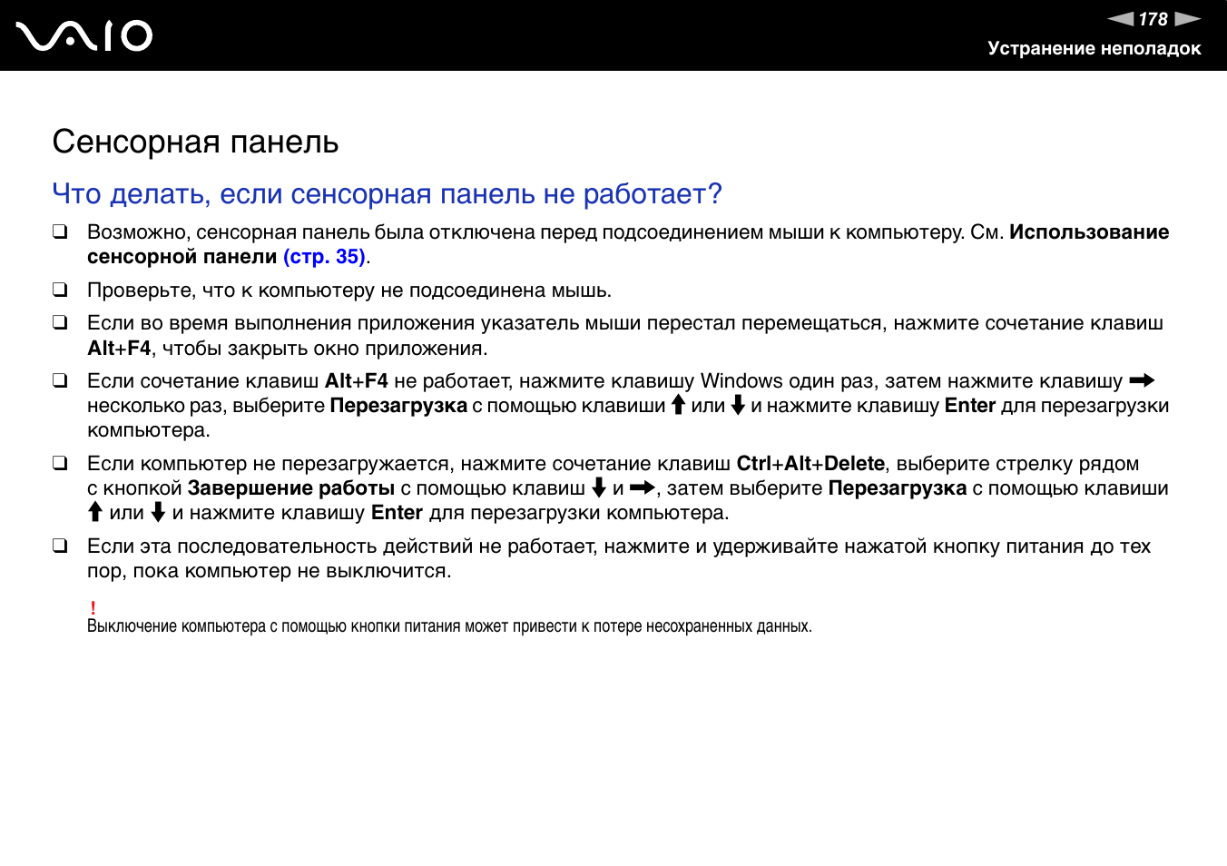The image size is (1227, 866).
Task: Expand the previous page arrow control
Action: point(1124,18)
